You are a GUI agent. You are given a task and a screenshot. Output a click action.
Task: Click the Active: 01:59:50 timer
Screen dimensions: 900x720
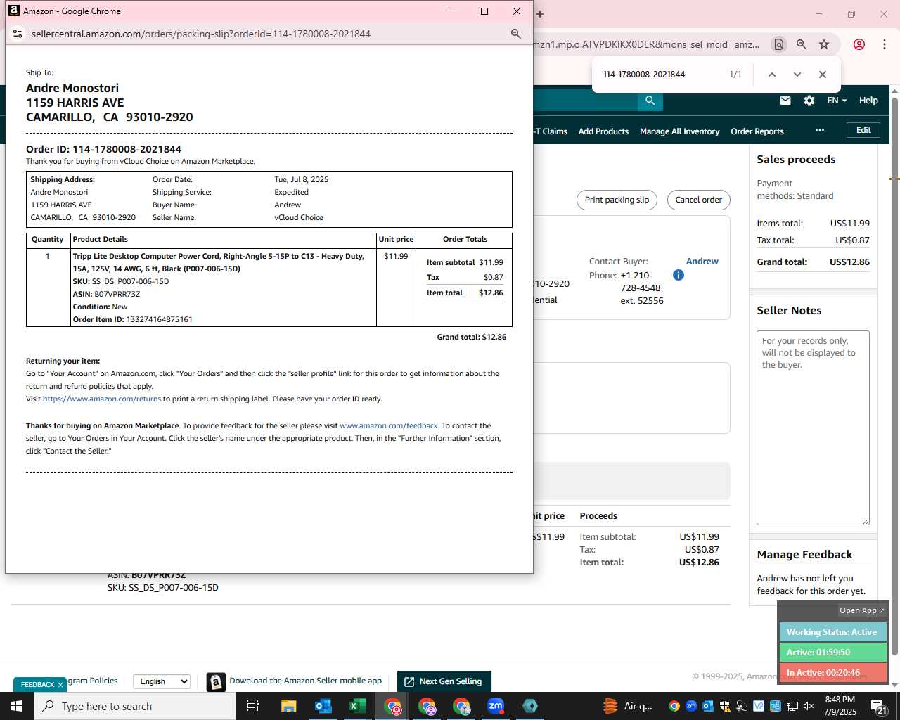[x=832, y=652]
